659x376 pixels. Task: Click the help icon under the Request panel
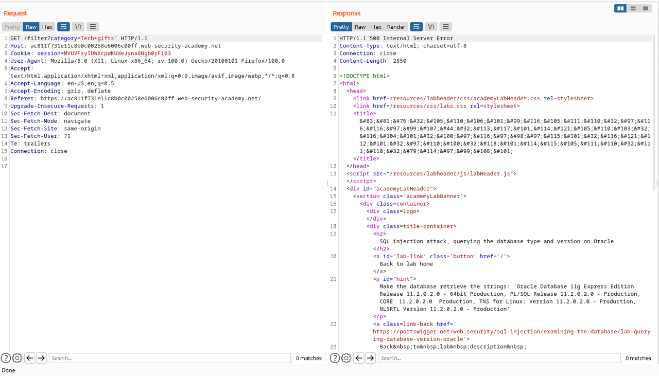click(5, 357)
